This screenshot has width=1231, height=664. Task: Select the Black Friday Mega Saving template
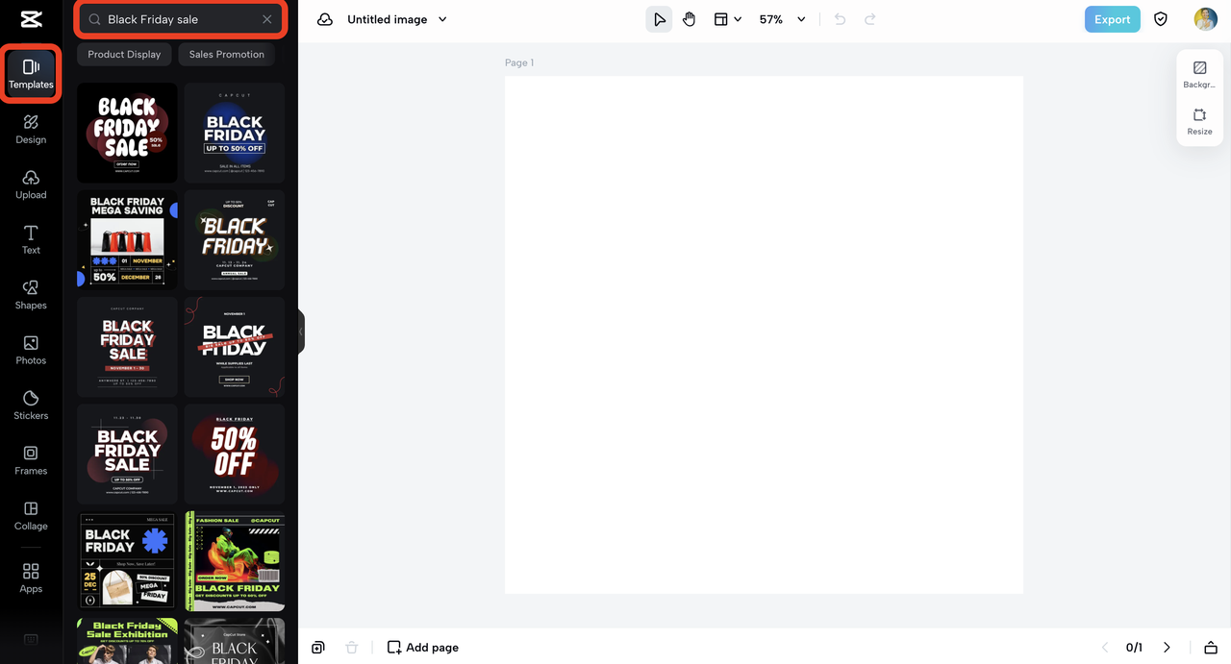[127, 240]
